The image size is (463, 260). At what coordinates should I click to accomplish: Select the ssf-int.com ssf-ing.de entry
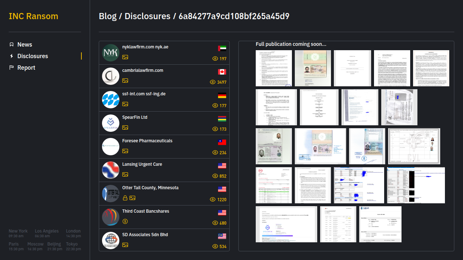164,100
